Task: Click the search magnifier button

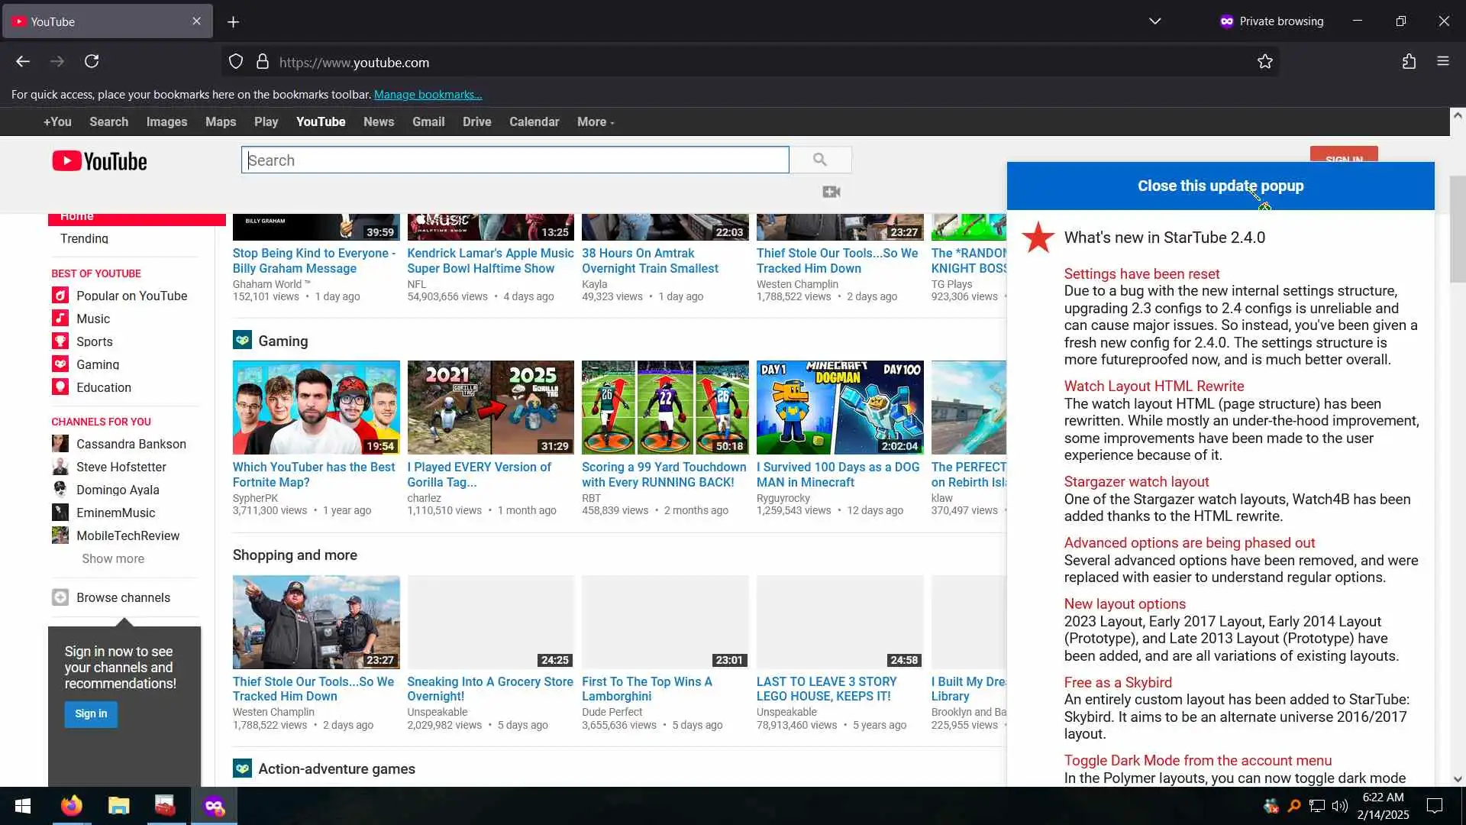Action: point(820,160)
